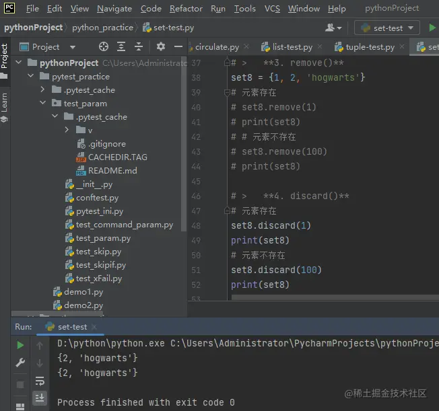Open the Tools menu
This screenshot has width=439, height=411.
point(244,9)
